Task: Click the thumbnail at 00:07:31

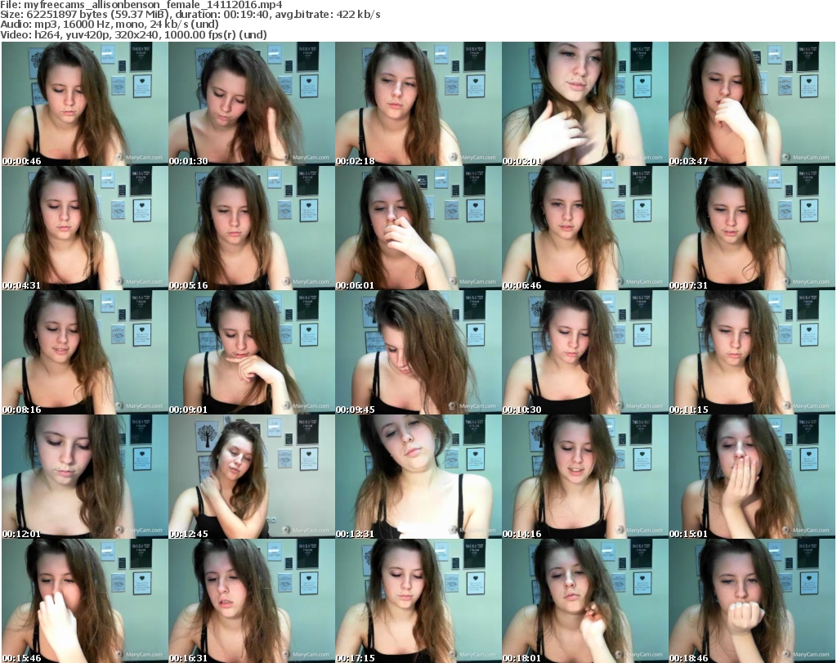Action: (751, 228)
